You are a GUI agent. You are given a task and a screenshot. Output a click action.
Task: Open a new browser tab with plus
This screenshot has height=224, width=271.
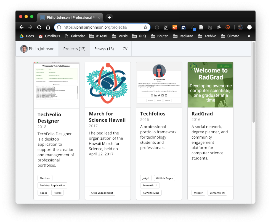pos(109,18)
